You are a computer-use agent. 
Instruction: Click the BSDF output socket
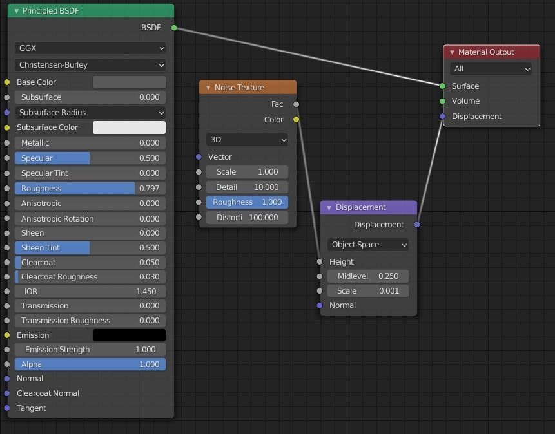coord(174,28)
